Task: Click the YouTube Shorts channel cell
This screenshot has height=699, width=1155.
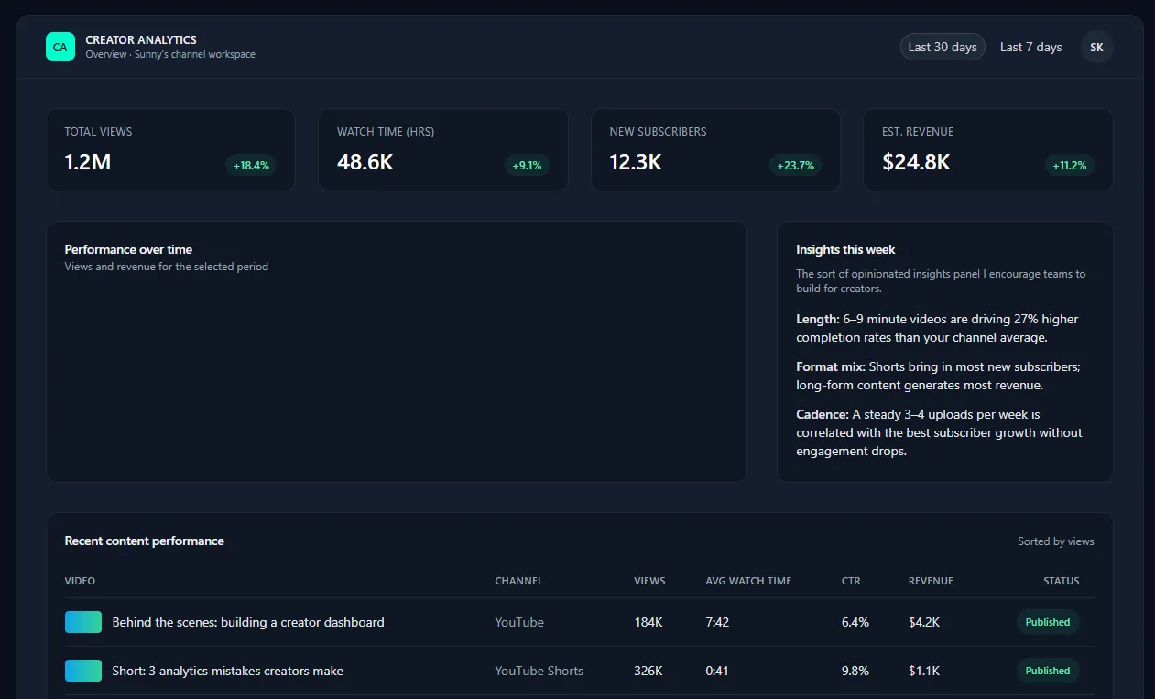Action: (539, 671)
